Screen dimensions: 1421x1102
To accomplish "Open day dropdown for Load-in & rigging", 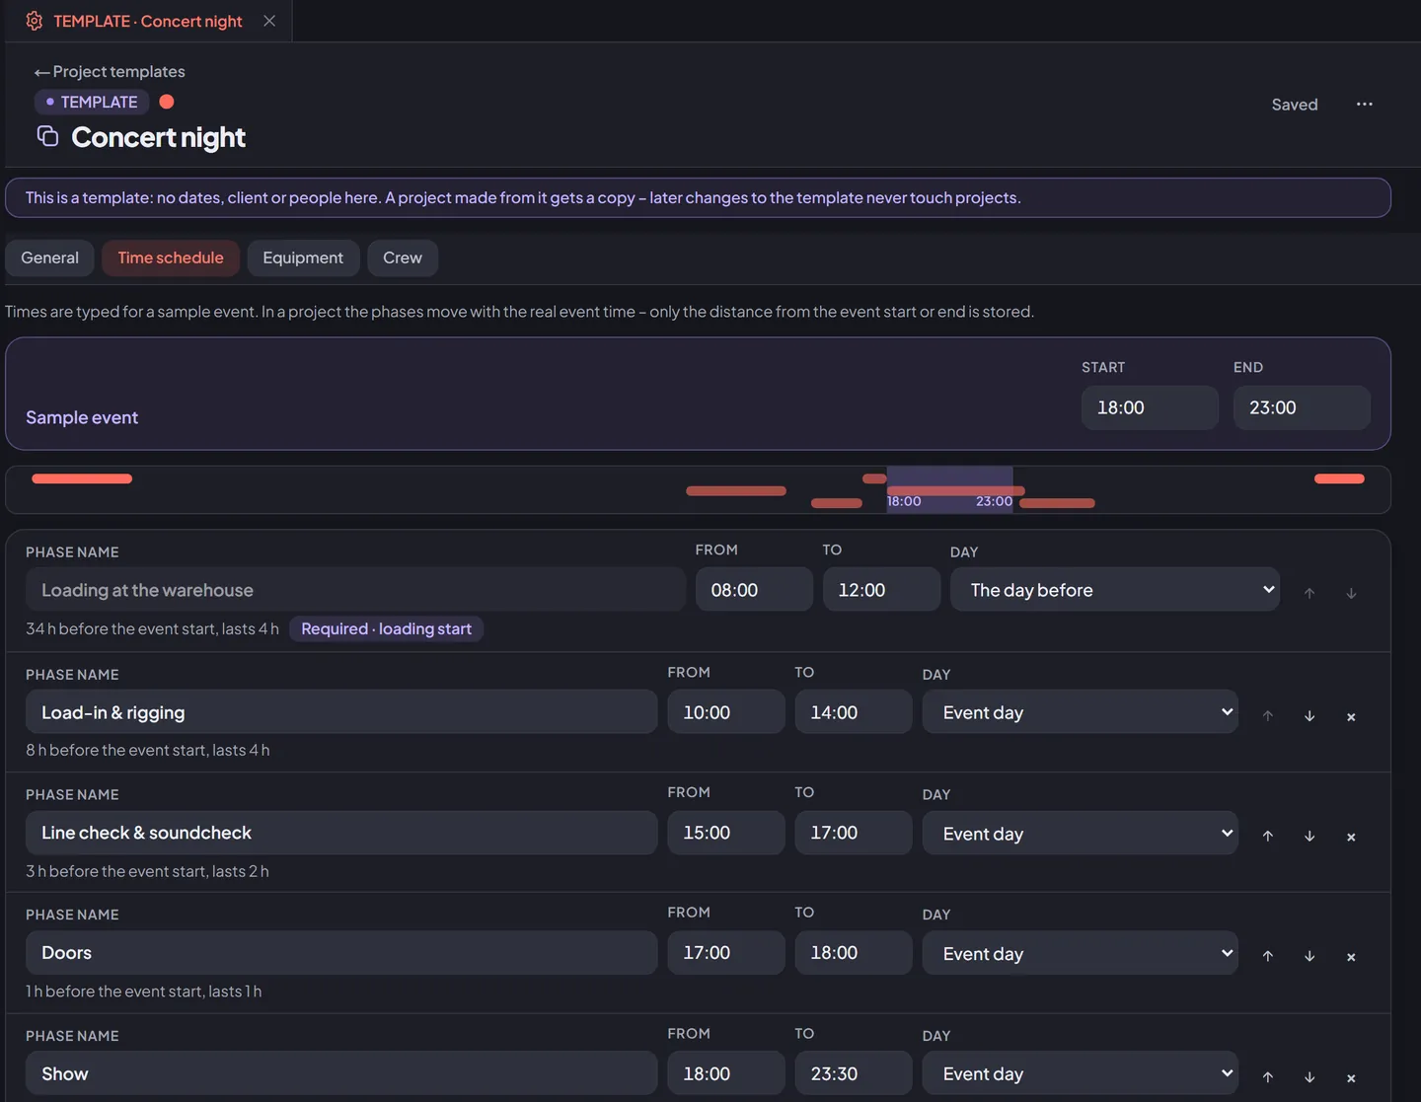I will coord(1080,711).
